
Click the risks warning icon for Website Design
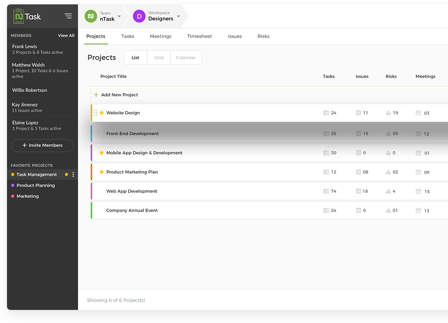click(388, 113)
